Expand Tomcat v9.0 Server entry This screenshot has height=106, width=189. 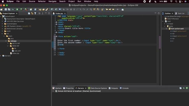[53, 91]
